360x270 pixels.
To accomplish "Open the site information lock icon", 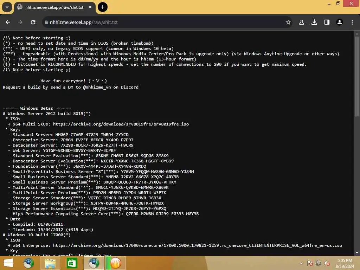I will tap(46, 22).
